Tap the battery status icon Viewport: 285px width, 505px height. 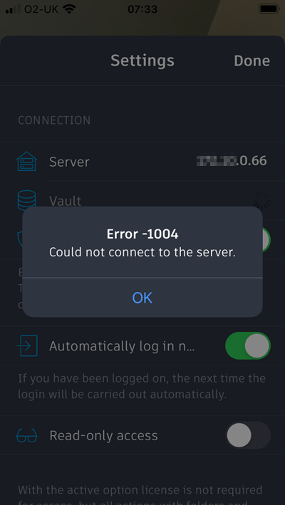pyautogui.click(x=269, y=9)
